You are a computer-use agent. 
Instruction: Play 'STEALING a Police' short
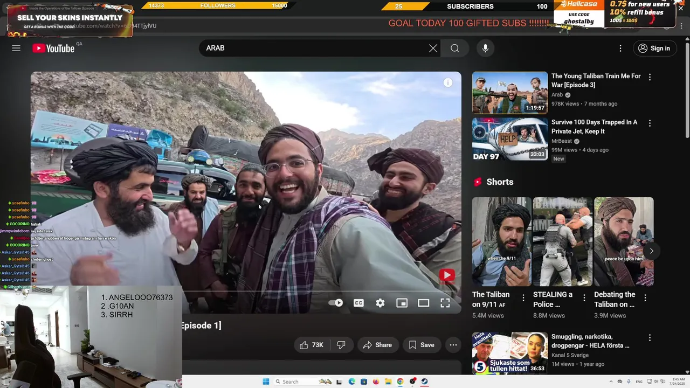click(x=563, y=241)
